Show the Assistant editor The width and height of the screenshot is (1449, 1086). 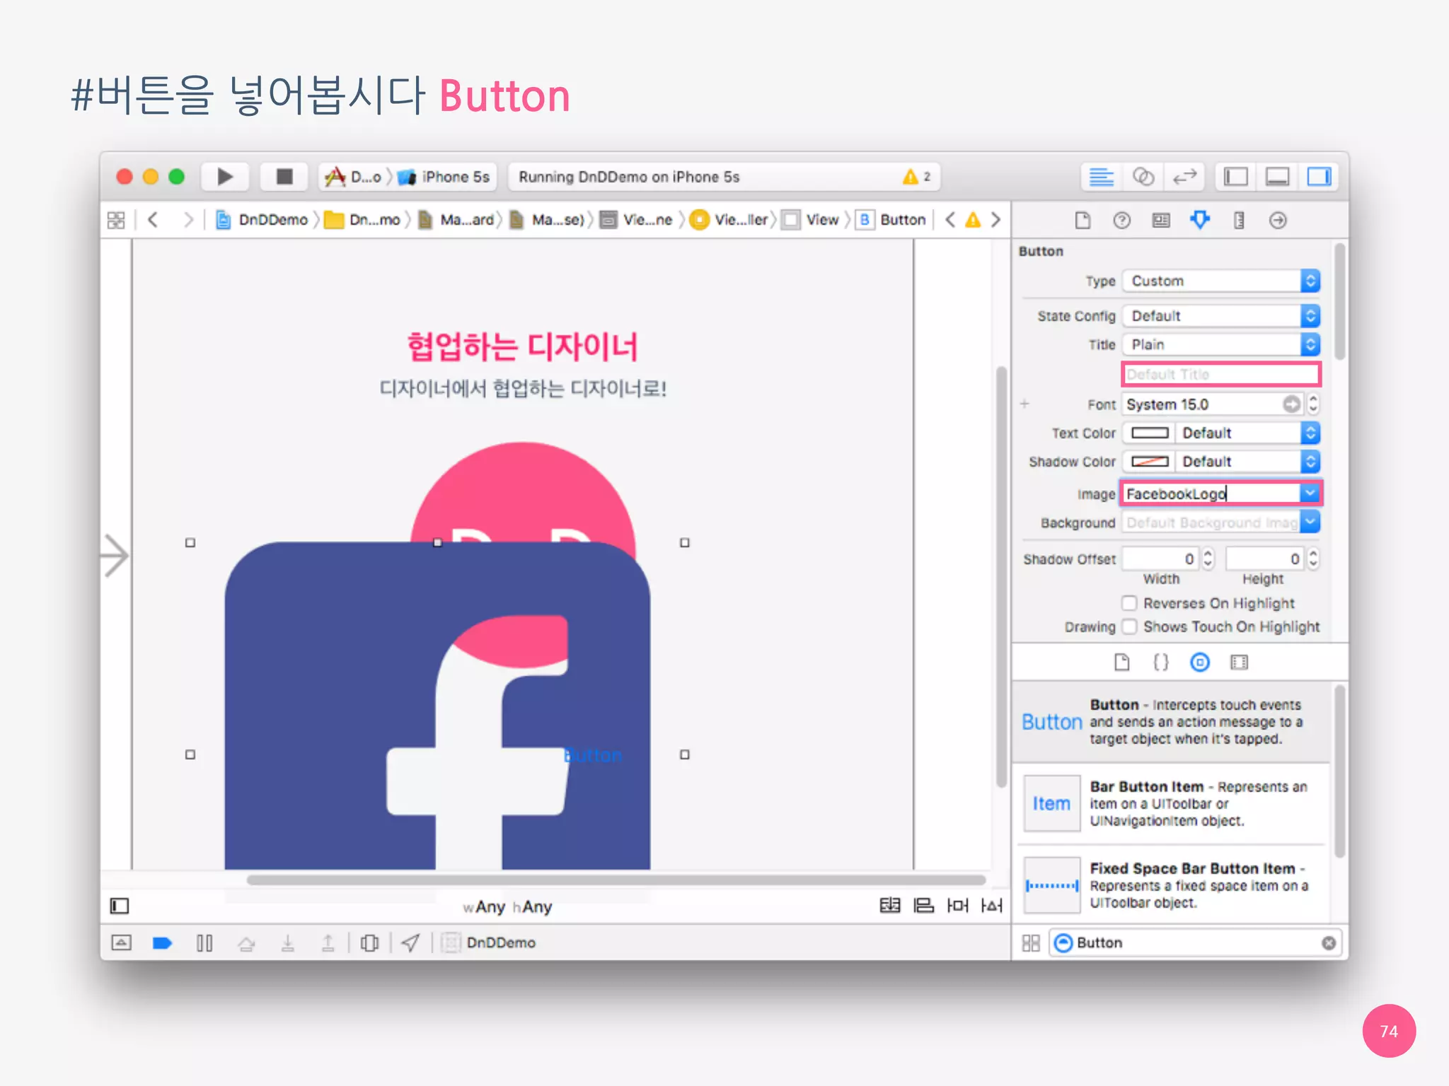[x=1143, y=177]
